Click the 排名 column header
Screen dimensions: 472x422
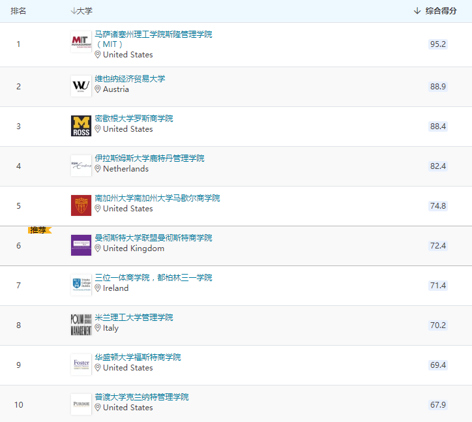tap(18, 11)
